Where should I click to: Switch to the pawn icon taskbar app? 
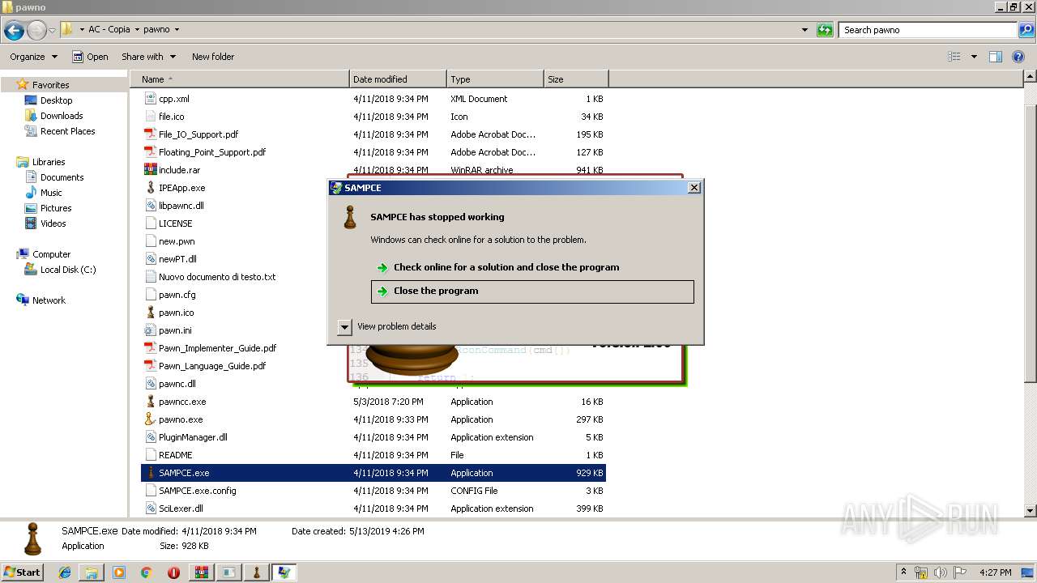click(257, 572)
